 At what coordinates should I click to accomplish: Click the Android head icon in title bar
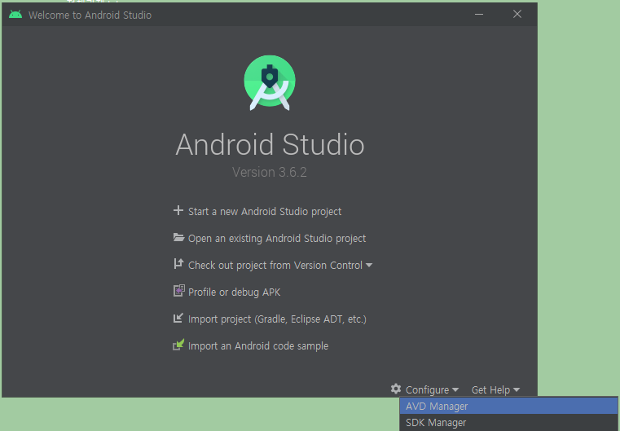(15, 15)
